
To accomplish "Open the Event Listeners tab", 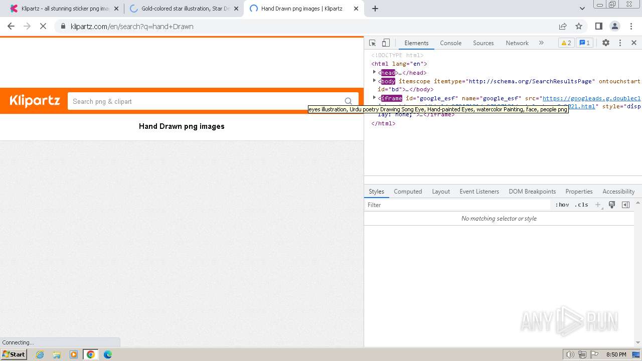I will click(x=479, y=192).
